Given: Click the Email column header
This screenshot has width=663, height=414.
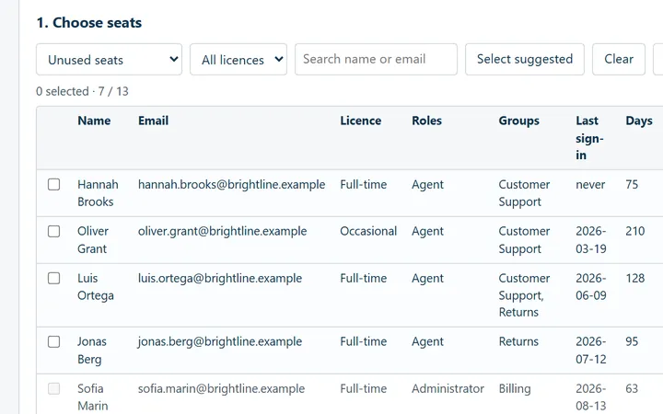Looking at the screenshot, I should click(153, 121).
